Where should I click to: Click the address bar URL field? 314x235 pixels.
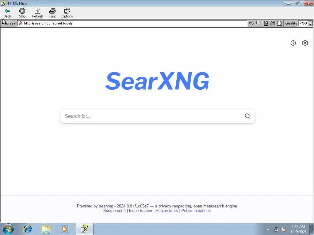click(x=132, y=23)
